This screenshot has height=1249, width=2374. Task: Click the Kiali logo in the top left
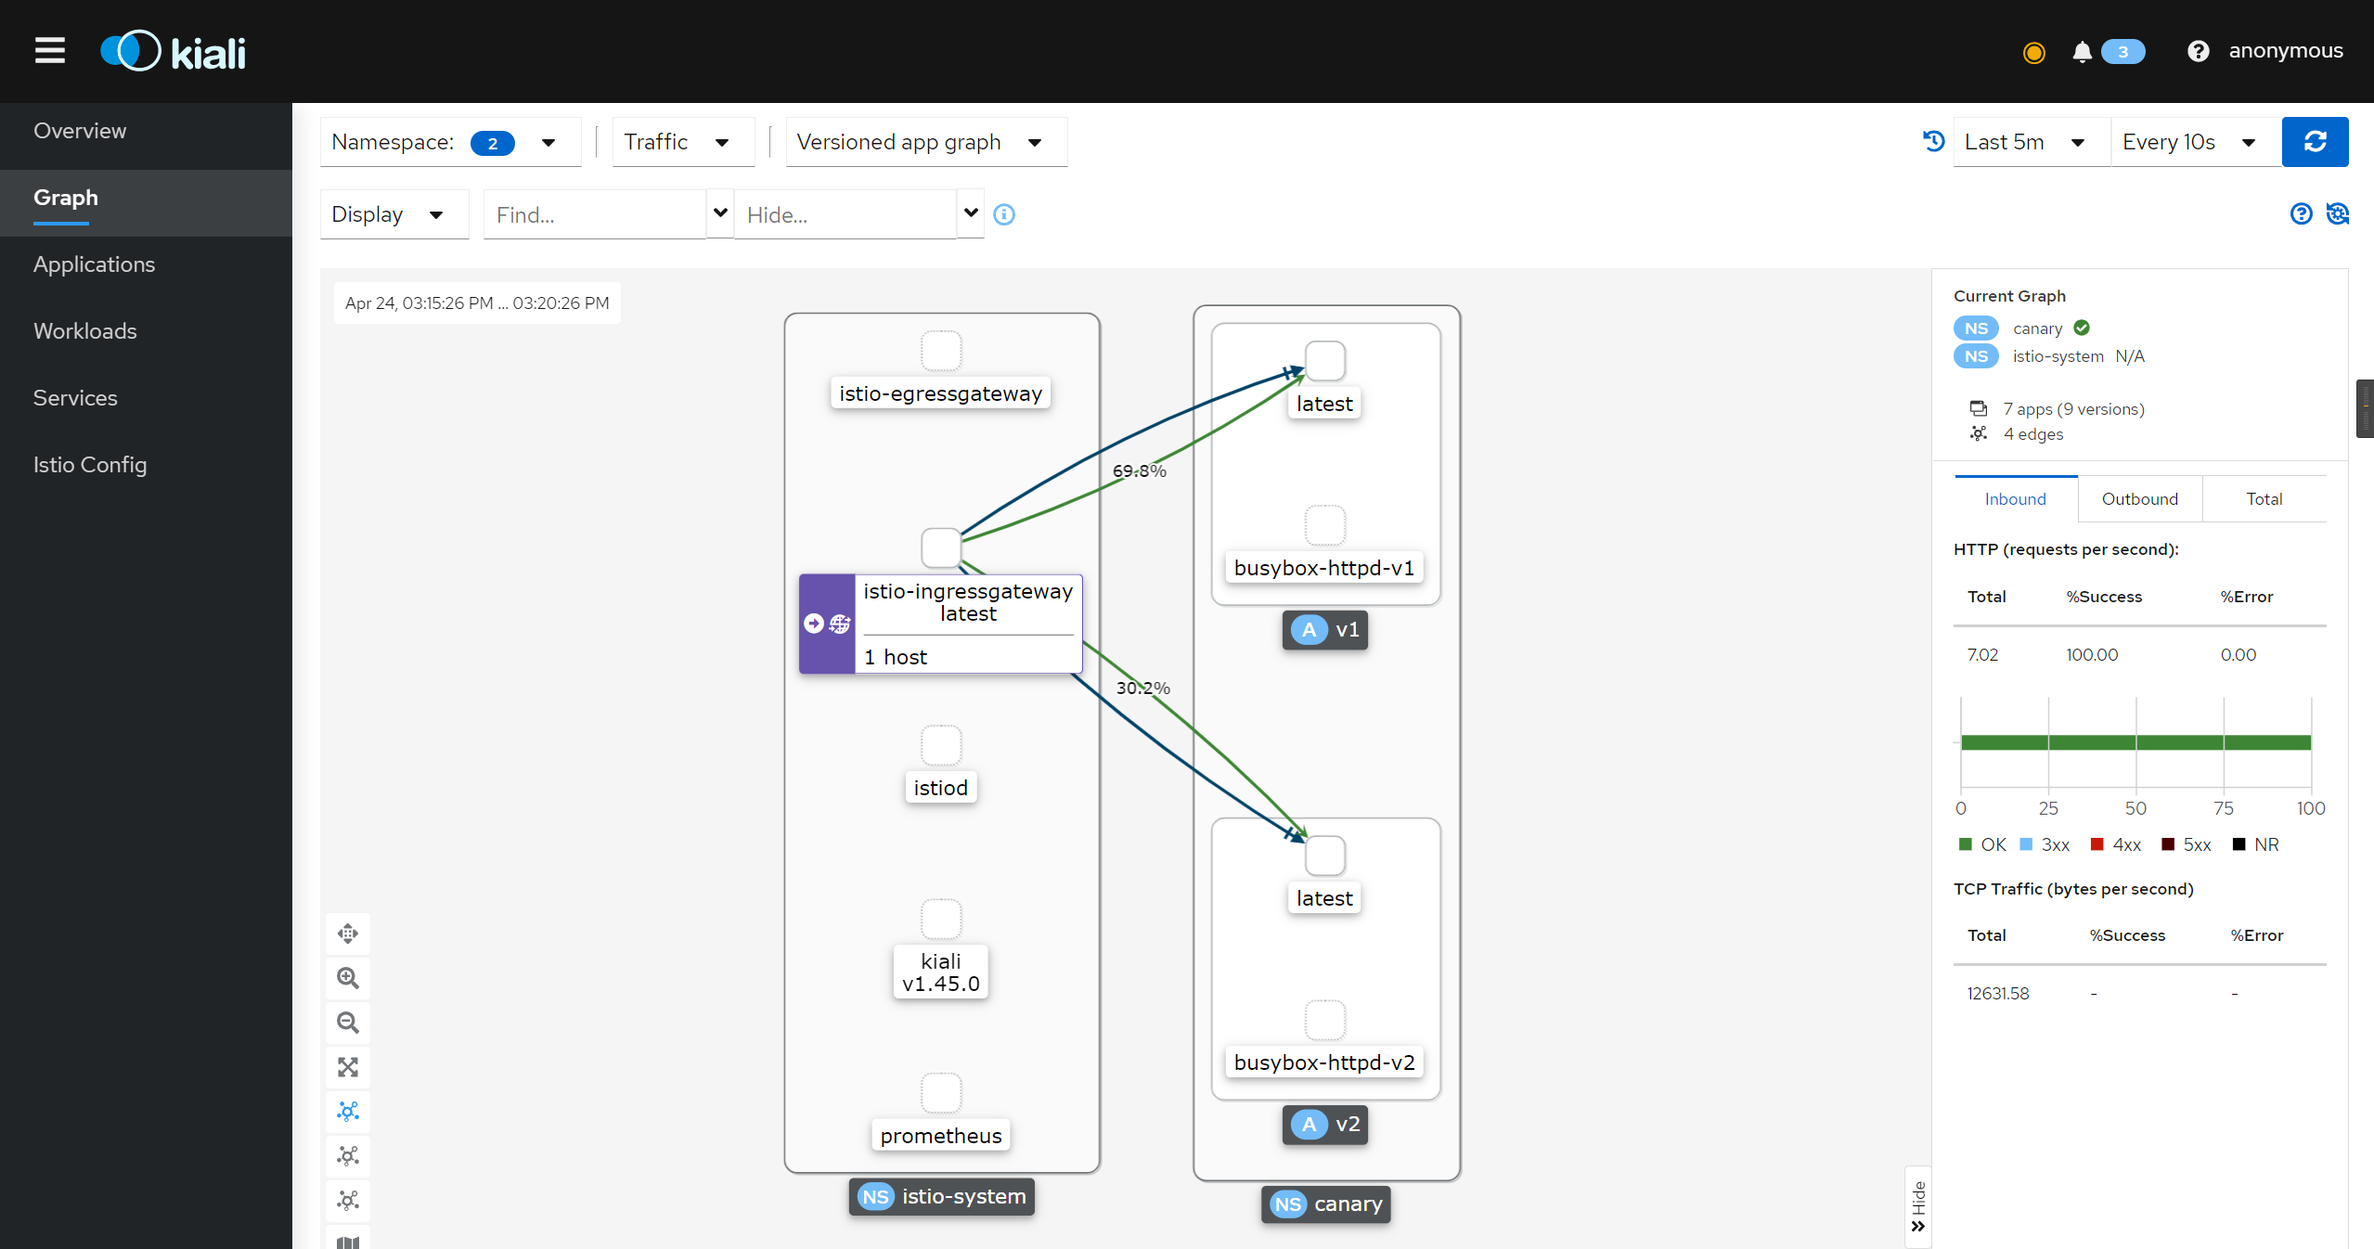(174, 50)
